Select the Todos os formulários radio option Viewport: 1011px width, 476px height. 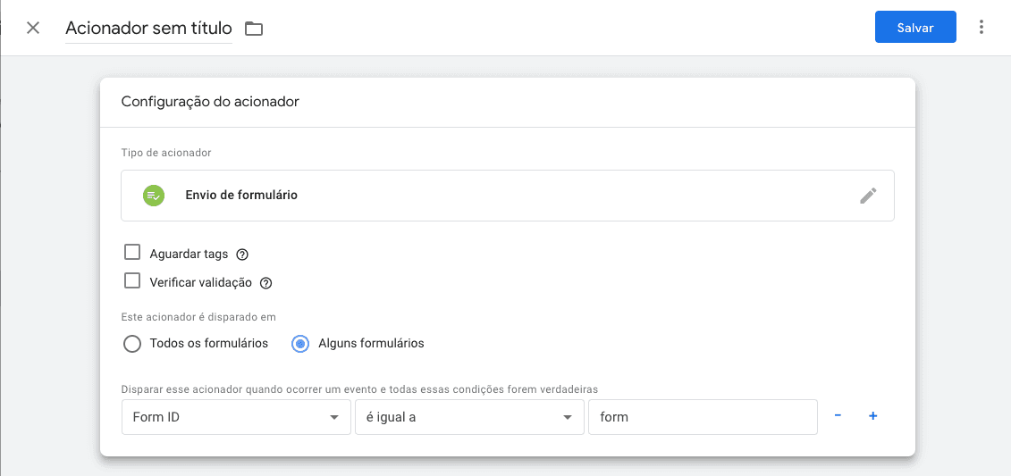point(132,344)
